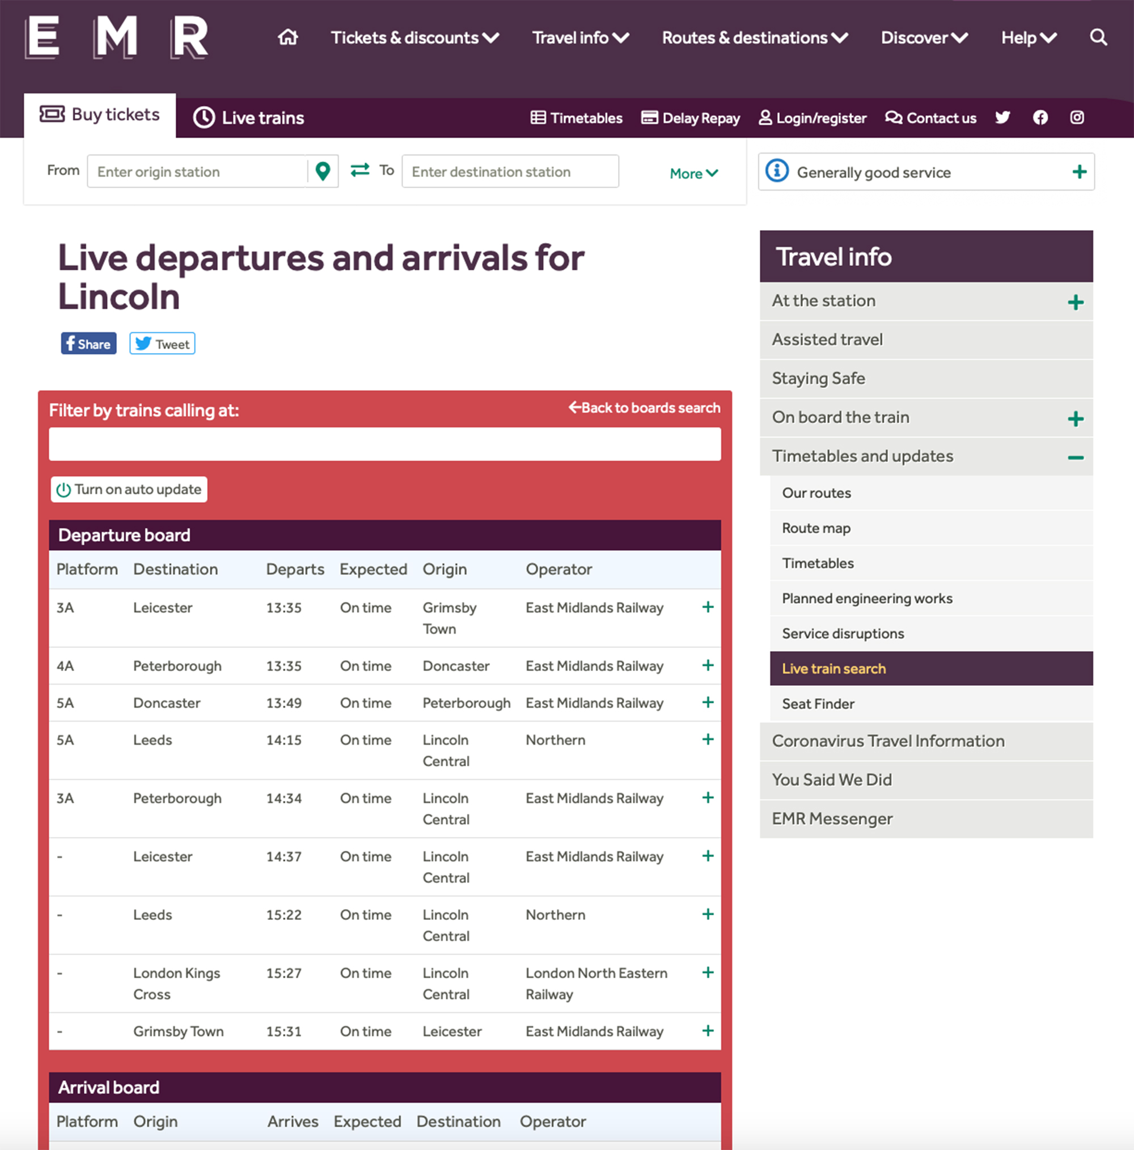
Task: Click destination station input field
Action: click(x=510, y=171)
